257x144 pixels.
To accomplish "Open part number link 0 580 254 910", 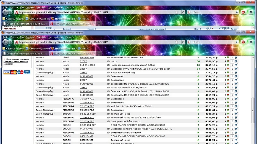I will coord(88,114).
